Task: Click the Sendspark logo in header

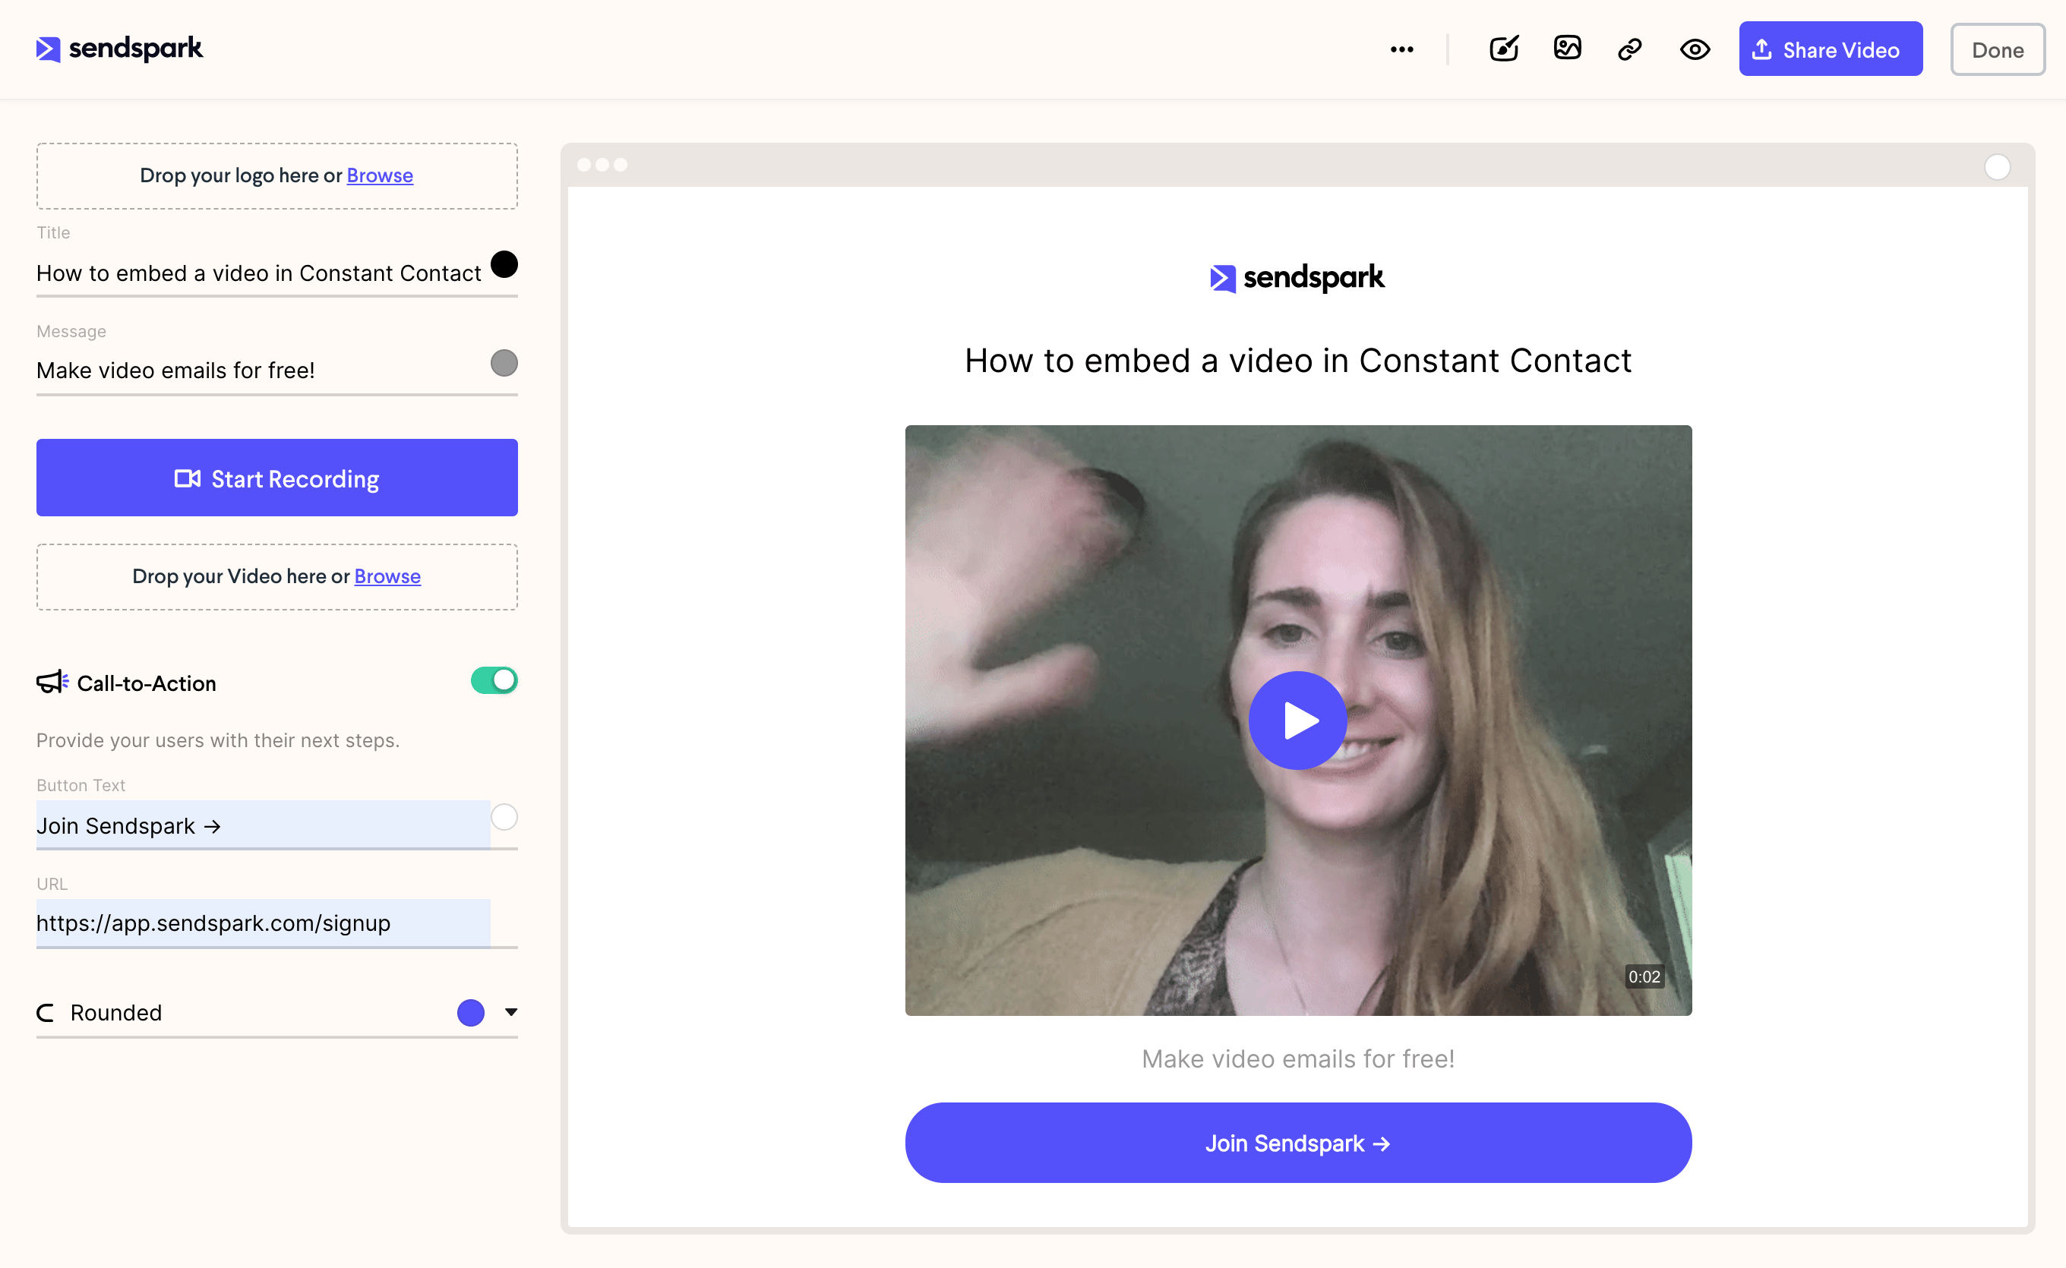Action: (x=119, y=49)
